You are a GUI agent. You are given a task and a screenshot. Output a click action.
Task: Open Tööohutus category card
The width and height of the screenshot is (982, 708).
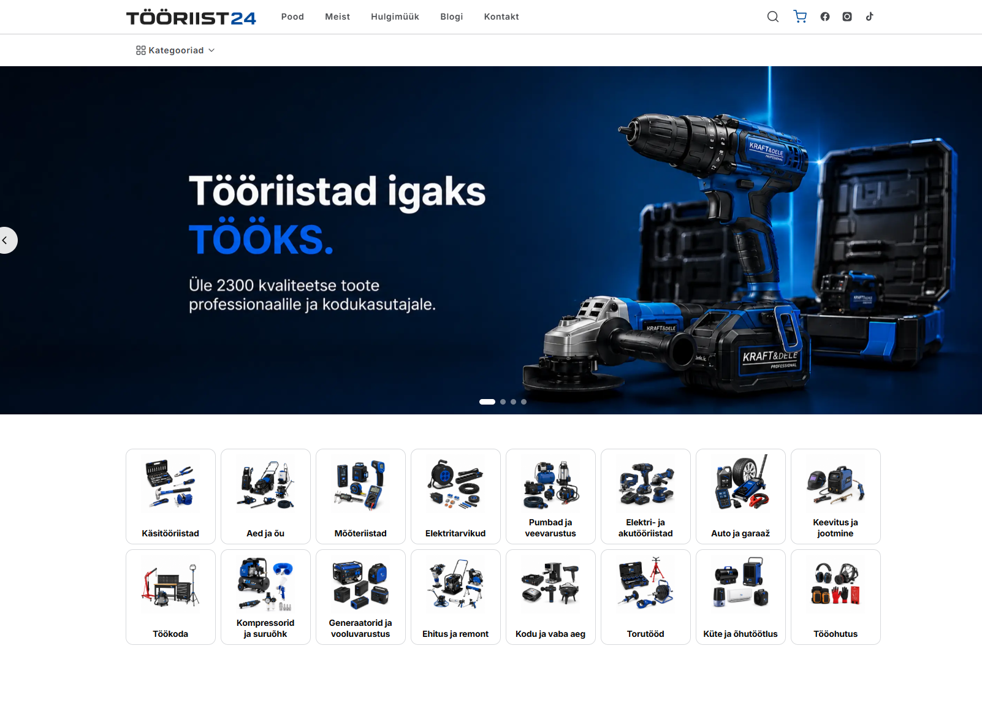(x=835, y=597)
